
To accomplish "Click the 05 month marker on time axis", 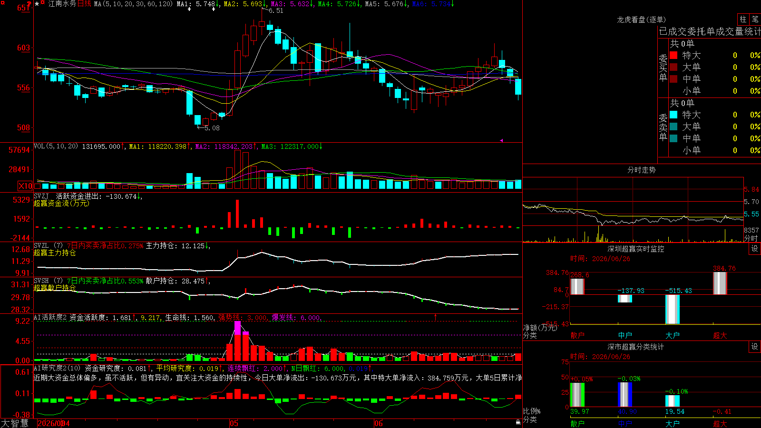I will point(234,423).
